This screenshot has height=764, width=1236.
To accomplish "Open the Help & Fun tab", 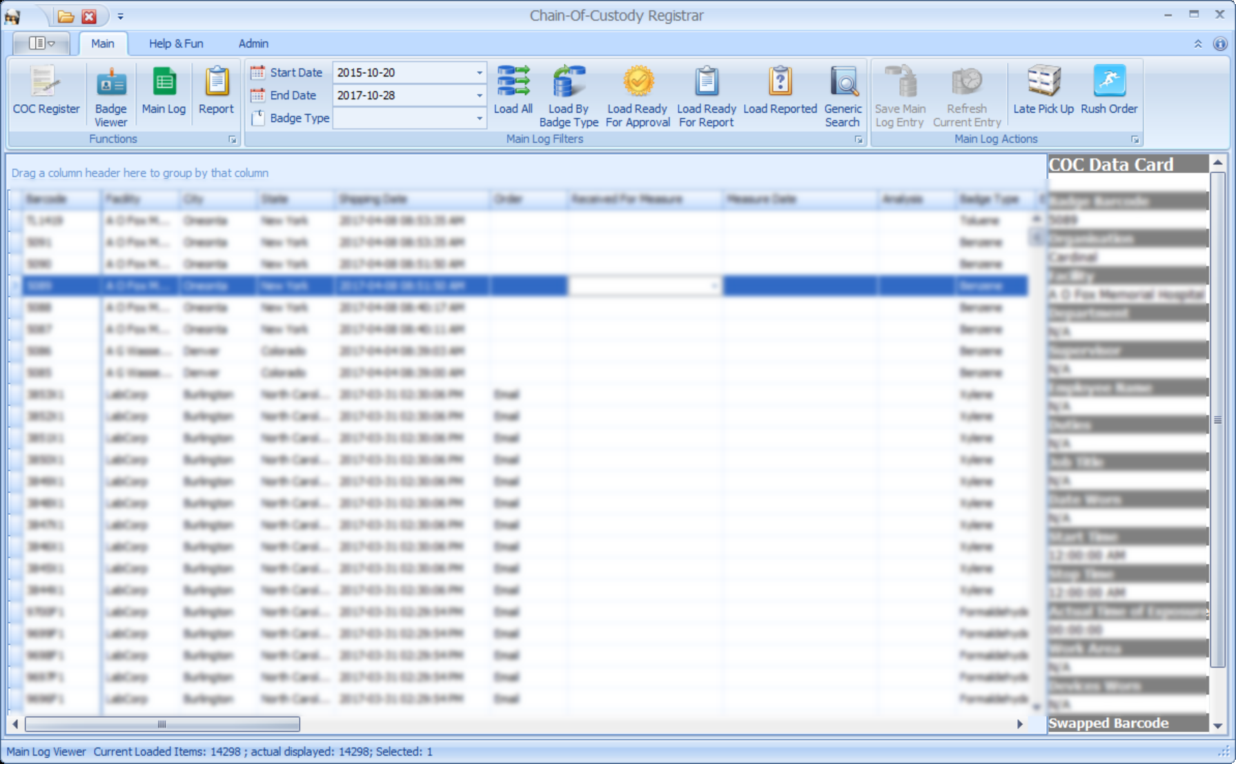I will tap(176, 43).
